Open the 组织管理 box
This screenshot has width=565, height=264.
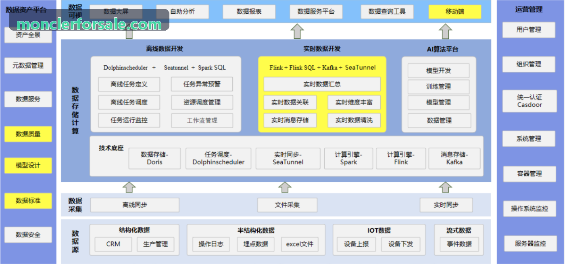[529, 64]
